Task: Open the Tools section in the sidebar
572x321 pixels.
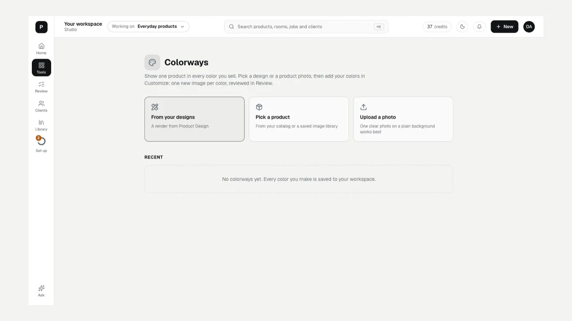Action: click(x=41, y=68)
